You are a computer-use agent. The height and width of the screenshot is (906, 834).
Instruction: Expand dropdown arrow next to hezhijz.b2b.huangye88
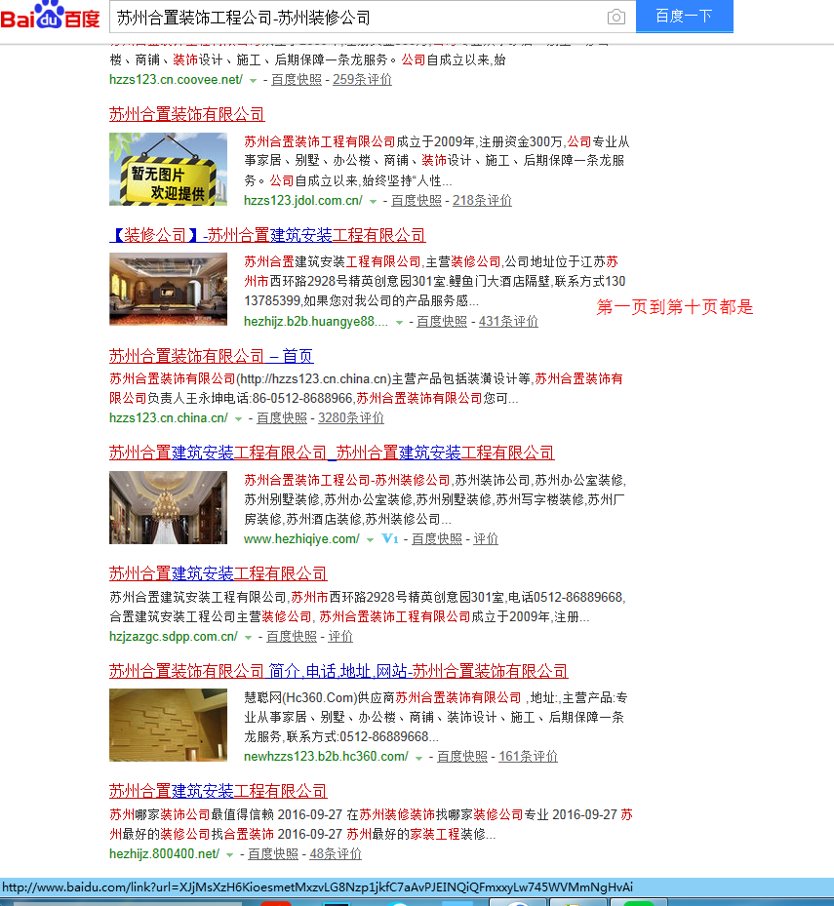pos(399,323)
